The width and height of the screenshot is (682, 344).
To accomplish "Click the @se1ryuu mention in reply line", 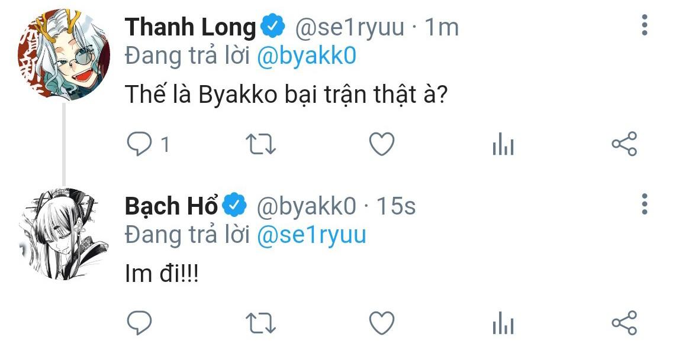I will [311, 235].
